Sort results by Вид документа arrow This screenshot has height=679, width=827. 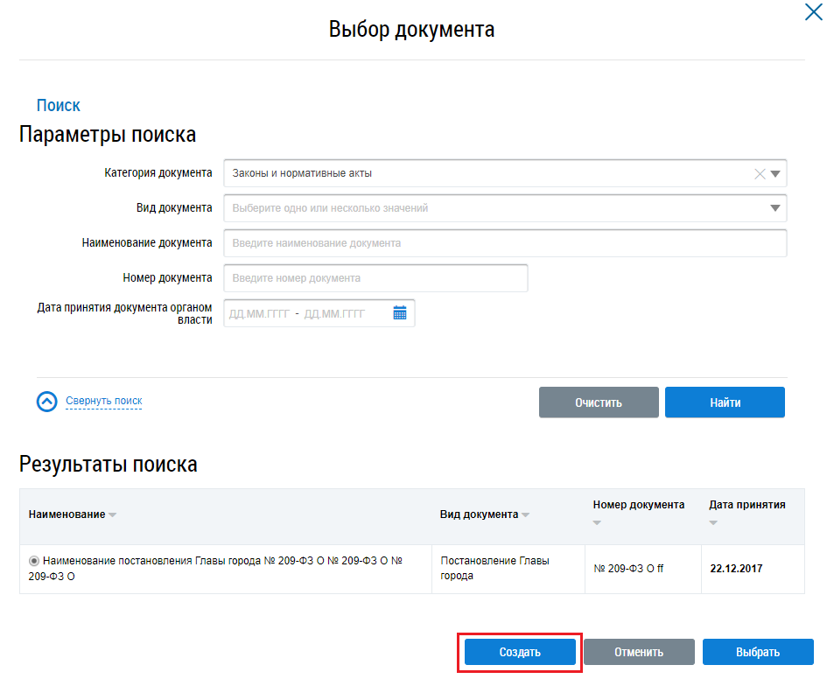525,515
